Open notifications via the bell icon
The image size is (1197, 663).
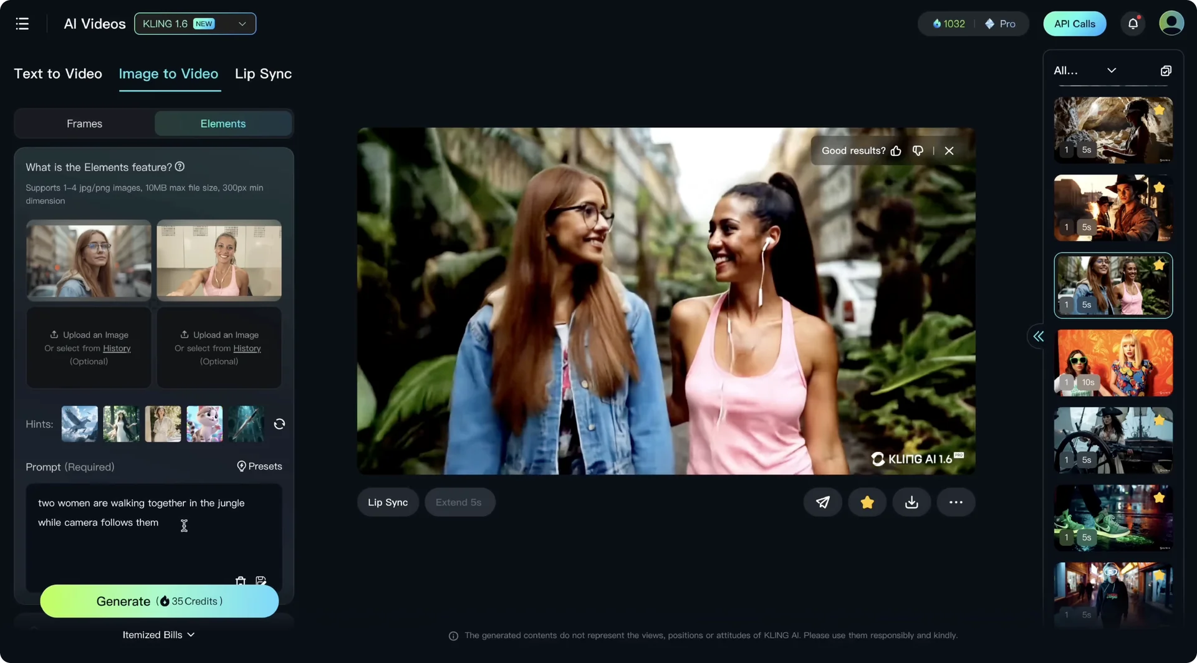coord(1133,23)
